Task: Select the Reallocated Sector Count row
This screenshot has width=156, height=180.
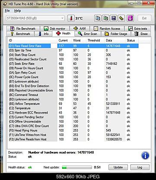Action: (73, 59)
